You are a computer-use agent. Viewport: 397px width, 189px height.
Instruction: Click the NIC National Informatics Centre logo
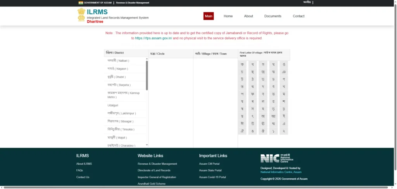(277, 158)
